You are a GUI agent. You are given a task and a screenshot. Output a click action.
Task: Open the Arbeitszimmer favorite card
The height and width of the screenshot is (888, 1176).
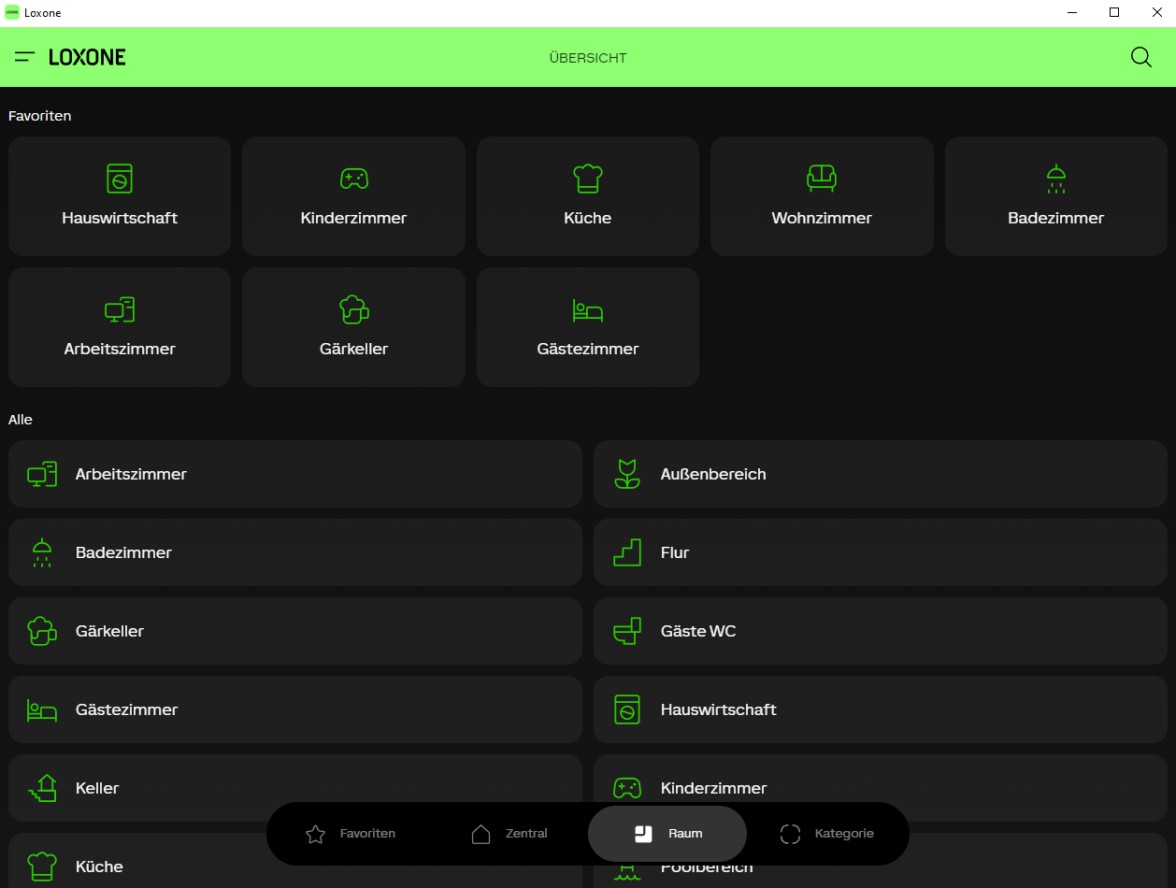pyautogui.click(x=120, y=327)
